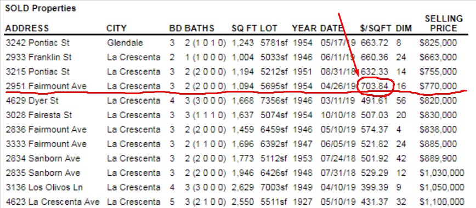The height and width of the screenshot is (208, 476).
Task: Click the 663.72 price per sqft value
Action: point(375,43)
